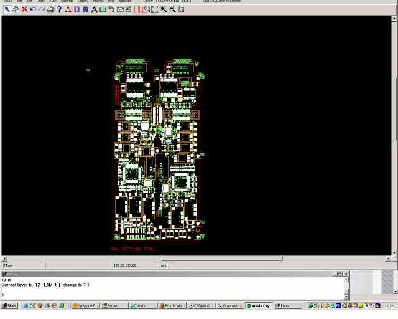Click the Internet Explorer quick launch icon
The image size is (398, 319).
coord(25,306)
